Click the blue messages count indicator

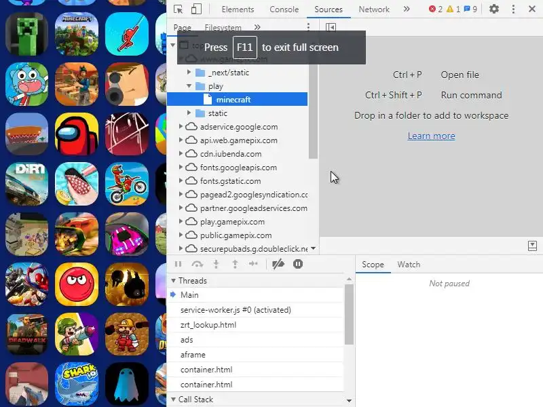(x=470, y=9)
